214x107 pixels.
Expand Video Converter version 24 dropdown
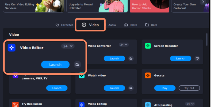point(124,45)
